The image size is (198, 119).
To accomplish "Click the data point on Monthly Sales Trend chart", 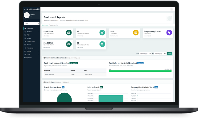I will pyautogui.click(x=137, y=95).
